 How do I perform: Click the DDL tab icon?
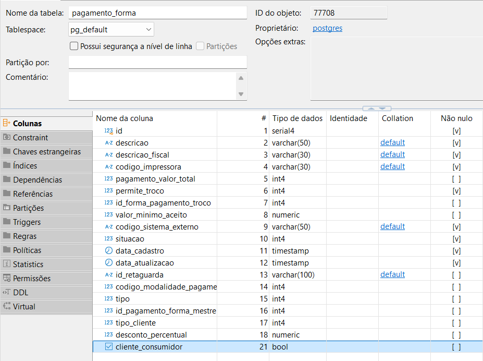click(x=7, y=293)
